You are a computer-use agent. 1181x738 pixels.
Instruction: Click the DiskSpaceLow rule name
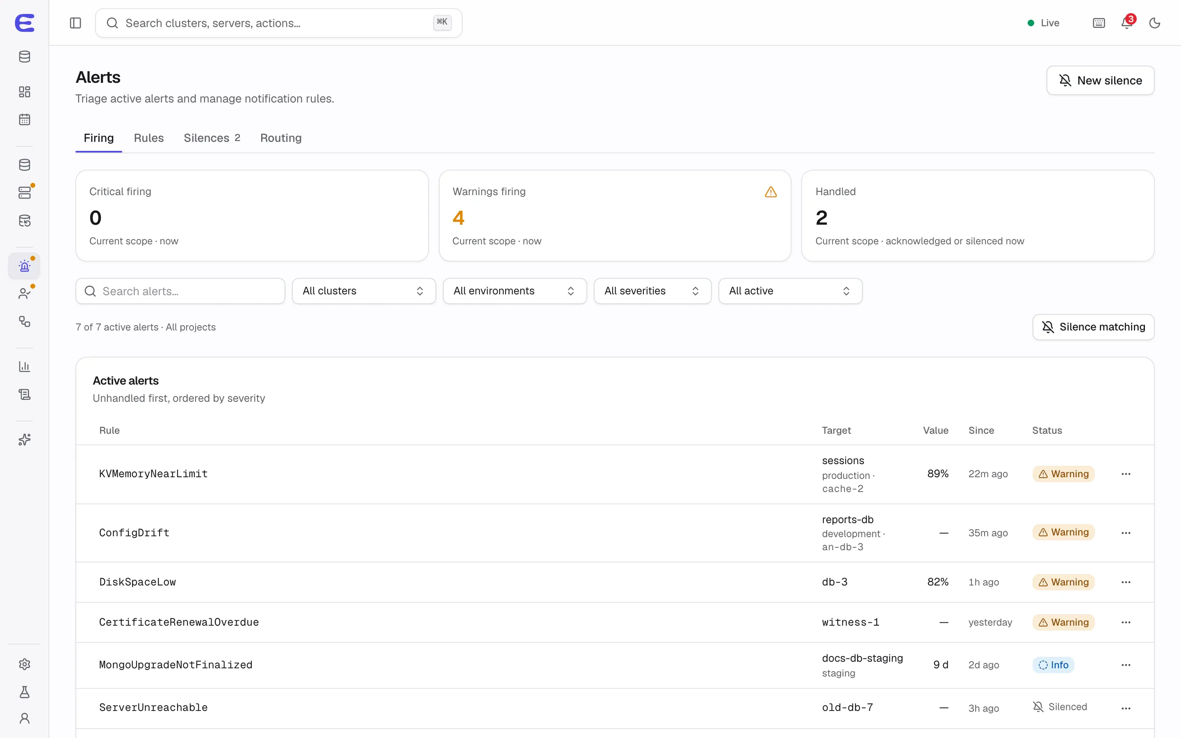[x=138, y=582]
